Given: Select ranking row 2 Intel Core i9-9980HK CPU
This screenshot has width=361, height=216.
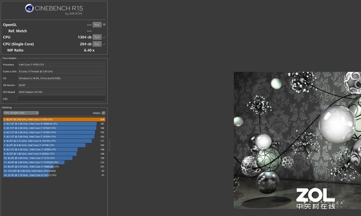Looking at the screenshot, I should 54,124.
